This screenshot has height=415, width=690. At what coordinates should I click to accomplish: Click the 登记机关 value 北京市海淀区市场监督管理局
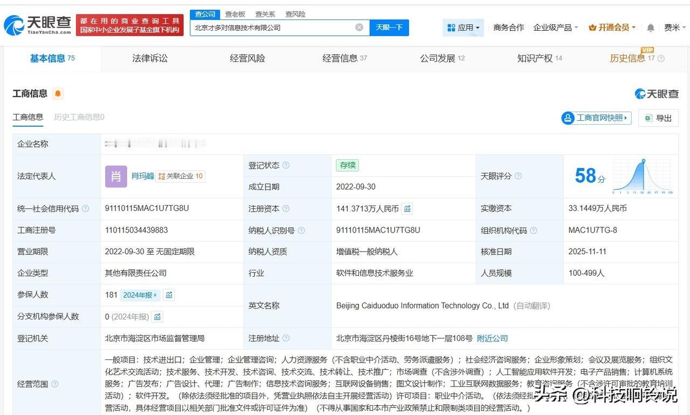(155, 338)
